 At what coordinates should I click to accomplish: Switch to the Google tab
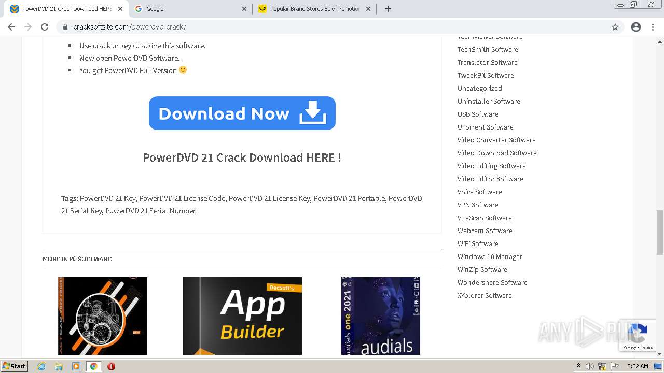click(x=191, y=9)
